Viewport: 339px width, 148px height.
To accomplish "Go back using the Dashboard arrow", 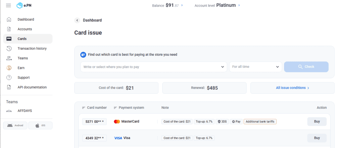I will point(77,20).
